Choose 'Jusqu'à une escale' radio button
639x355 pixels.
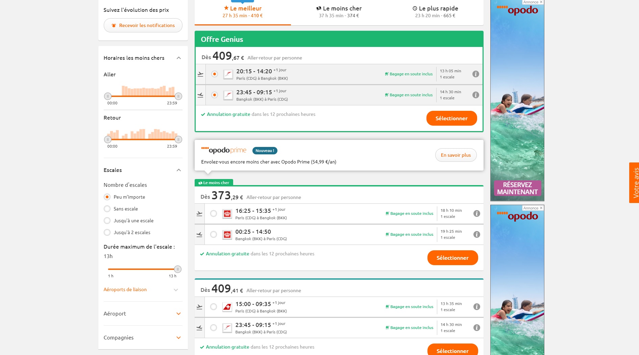pos(107,221)
